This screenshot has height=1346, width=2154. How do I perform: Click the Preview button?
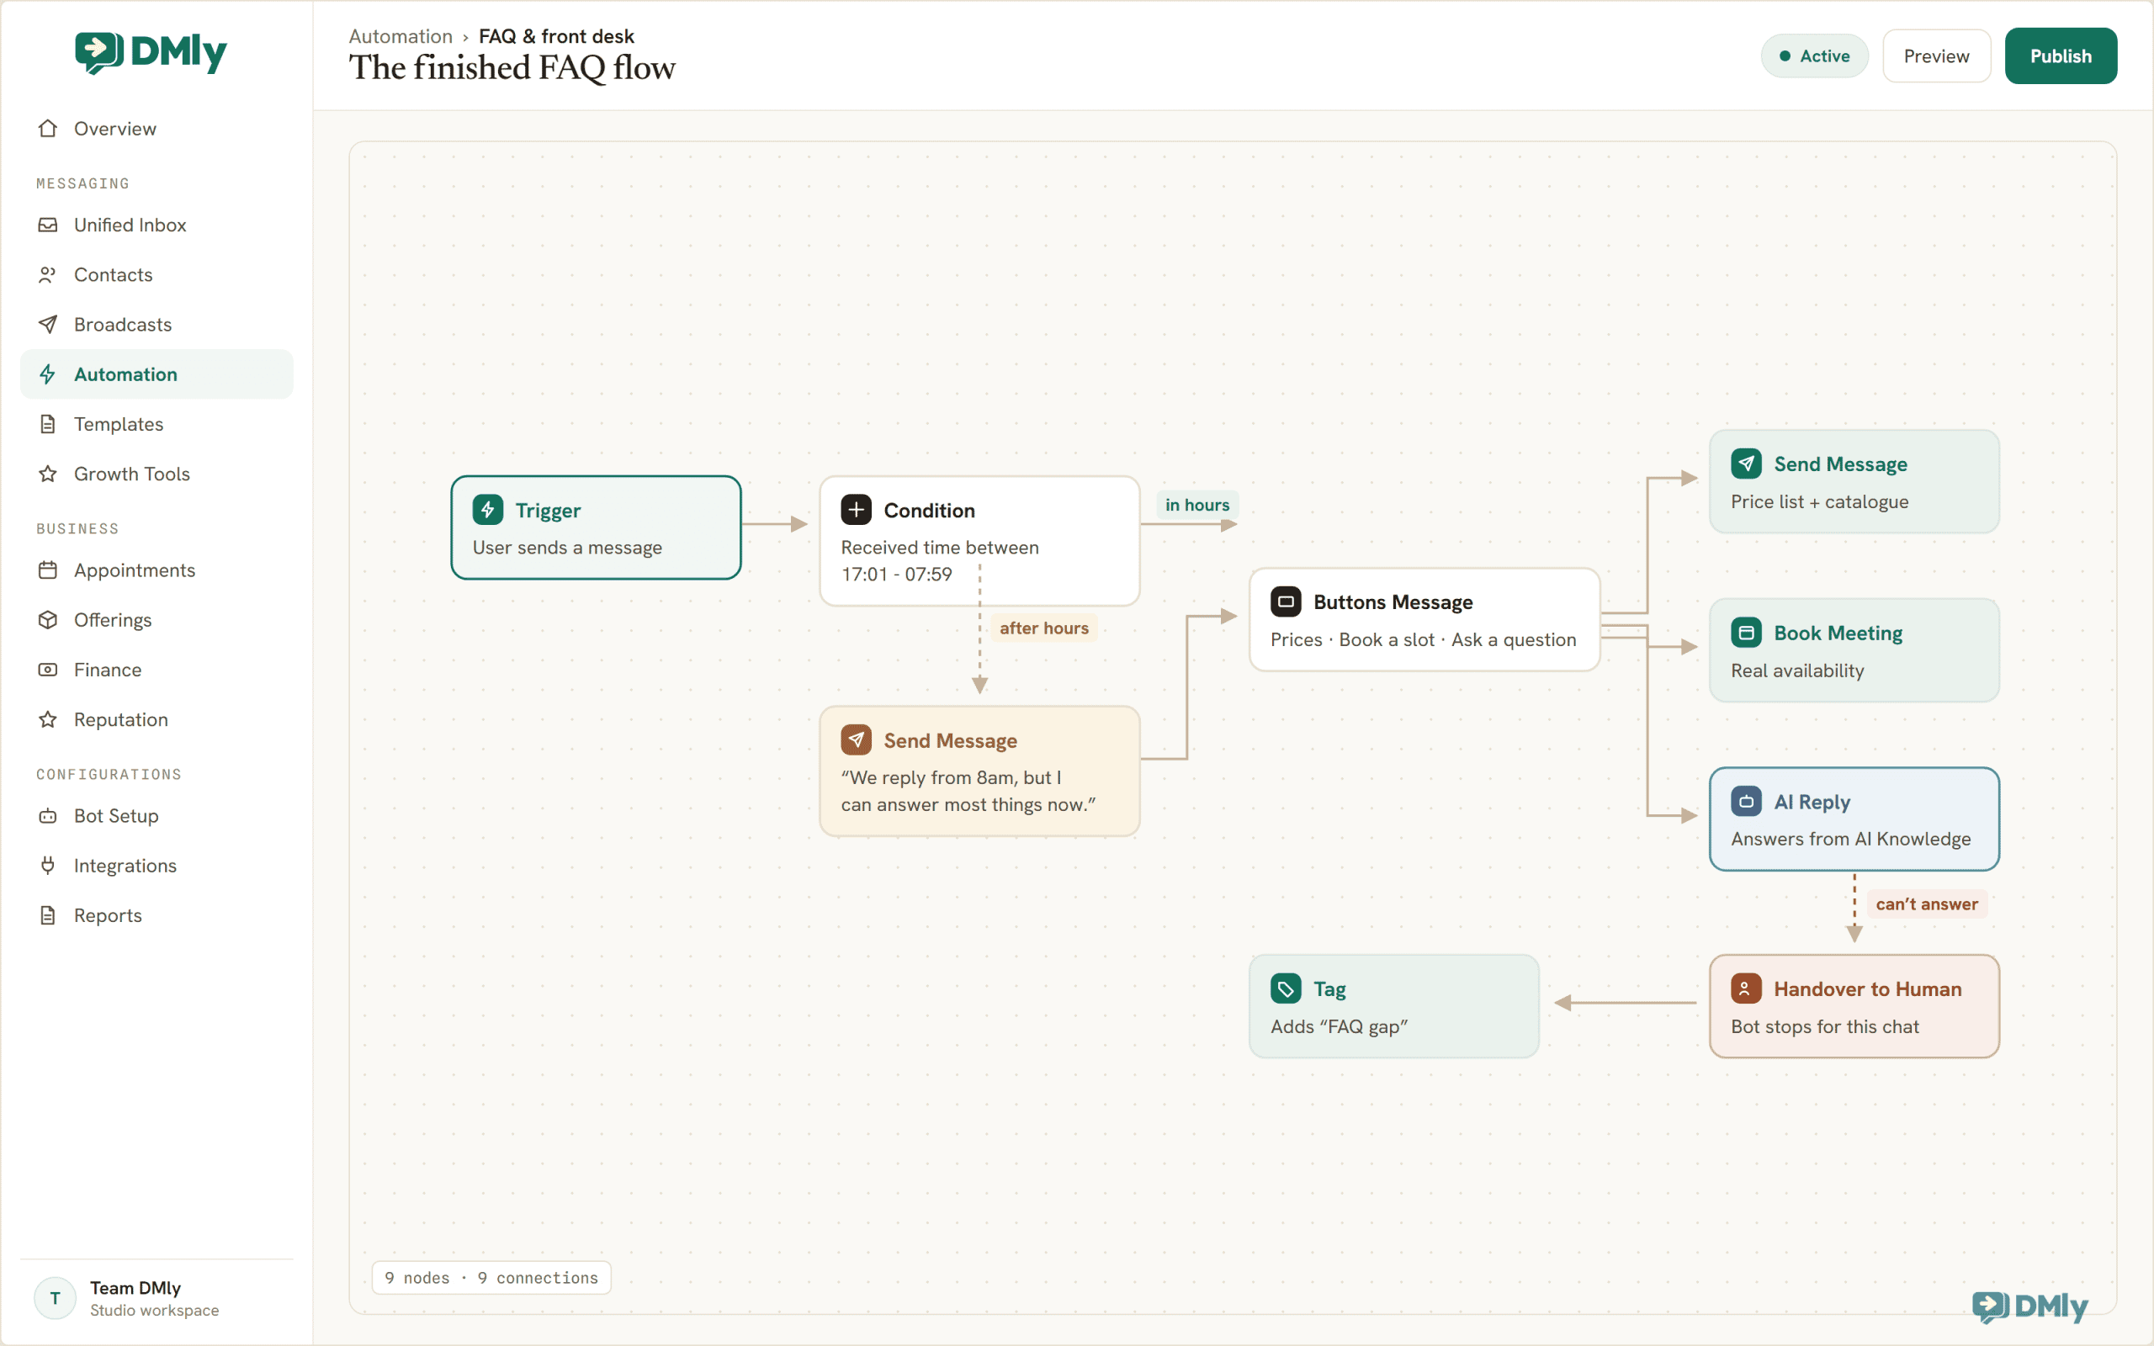coord(1936,56)
